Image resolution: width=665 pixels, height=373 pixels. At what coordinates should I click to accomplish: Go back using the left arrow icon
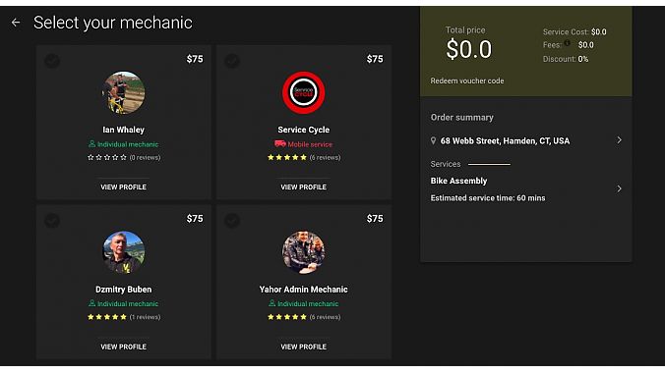click(x=16, y=23)
